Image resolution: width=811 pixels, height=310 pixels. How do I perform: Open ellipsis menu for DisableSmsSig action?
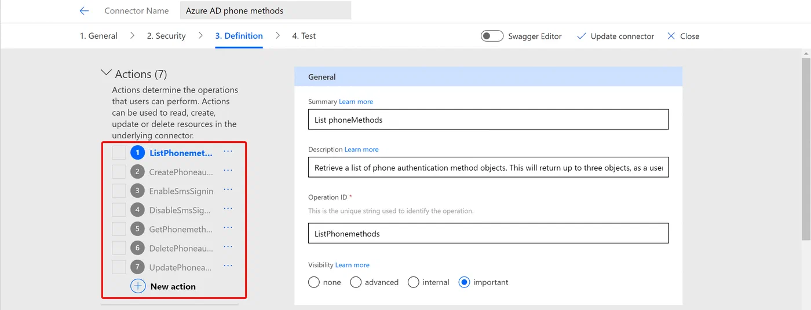228,209
